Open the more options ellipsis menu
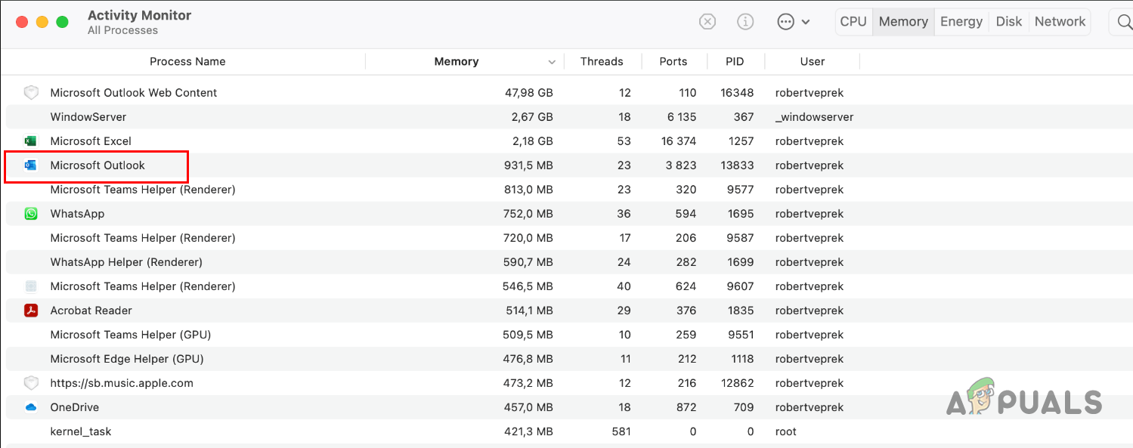Image resolution: width=1133 pixels, height=448 pixels. click(x=786, y=21)
